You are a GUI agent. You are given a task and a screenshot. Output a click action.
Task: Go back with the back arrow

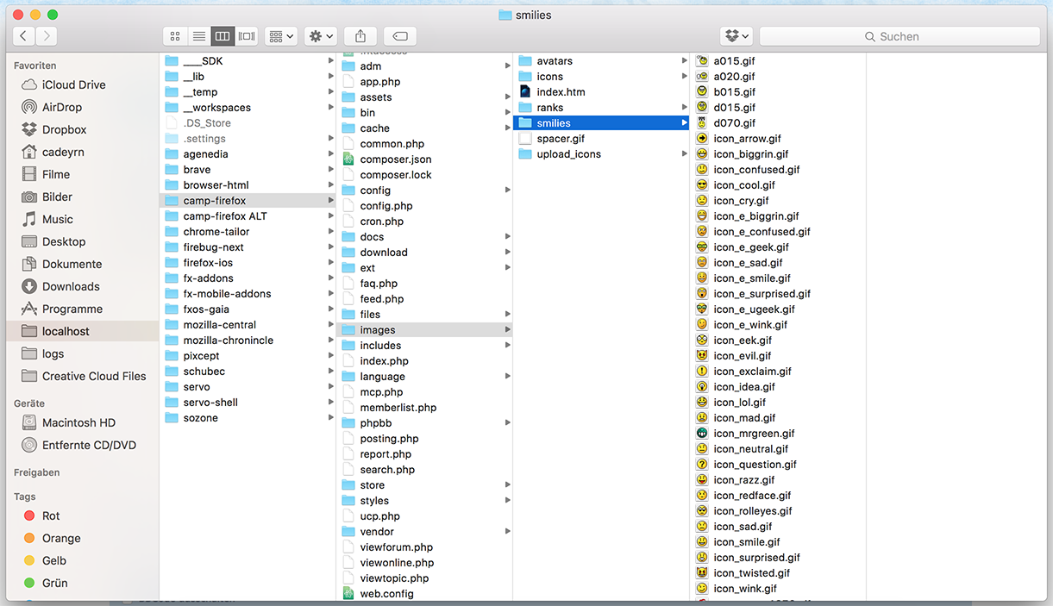tap(23, 36)
